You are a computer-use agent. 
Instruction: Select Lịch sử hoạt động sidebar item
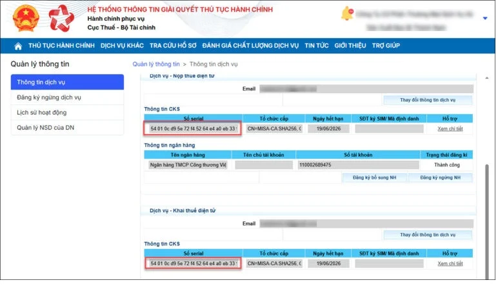click(x=67, y=112)
